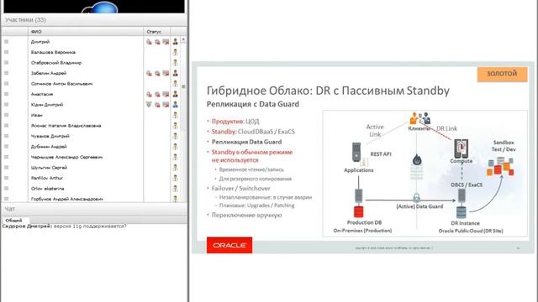Click the Чат panel header

click(94, 209)
